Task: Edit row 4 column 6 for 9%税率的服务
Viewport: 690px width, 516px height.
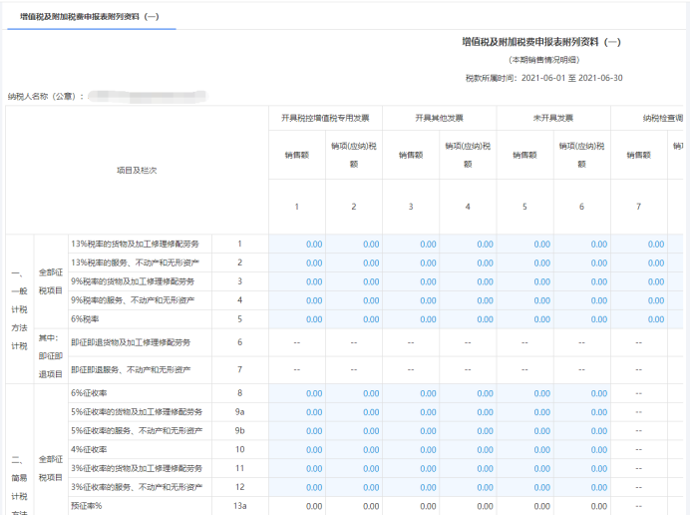Action: [581, 300]
